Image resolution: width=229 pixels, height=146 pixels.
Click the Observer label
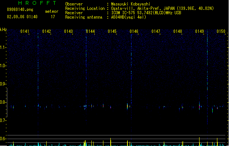[x=74, y=4]
